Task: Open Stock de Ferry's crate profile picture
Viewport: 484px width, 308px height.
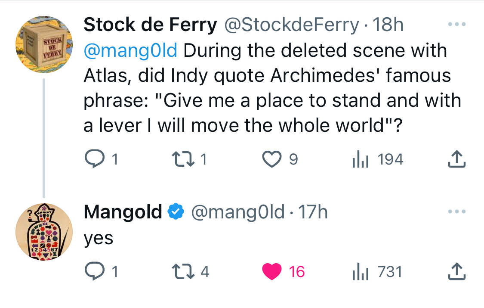Action: point(44,44)
